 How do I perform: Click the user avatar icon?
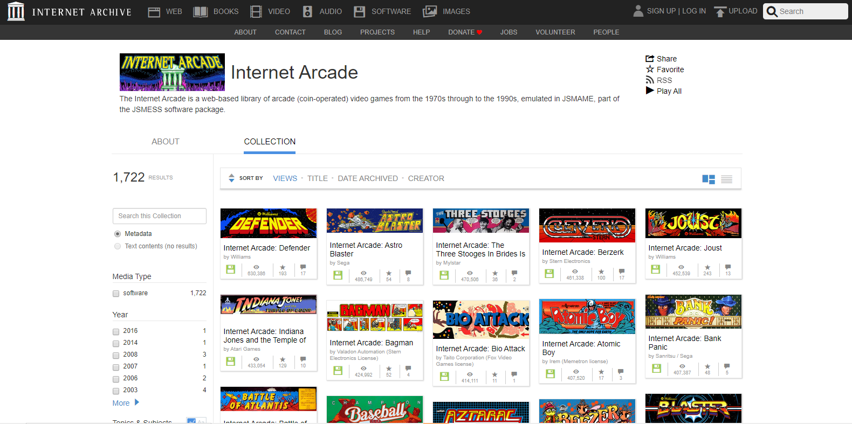[x=638, y=11]
